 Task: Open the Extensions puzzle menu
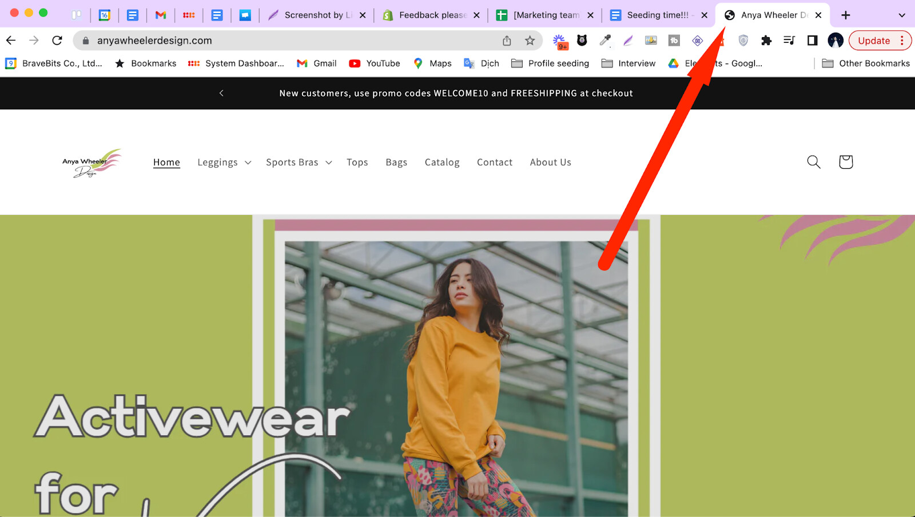pyautogui.click(x=766, y=40)
